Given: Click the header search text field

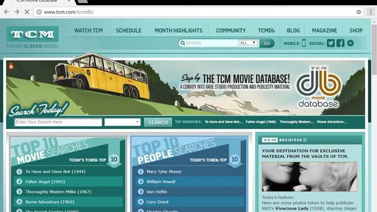Looking at the screenshot, I should [211, 43].
